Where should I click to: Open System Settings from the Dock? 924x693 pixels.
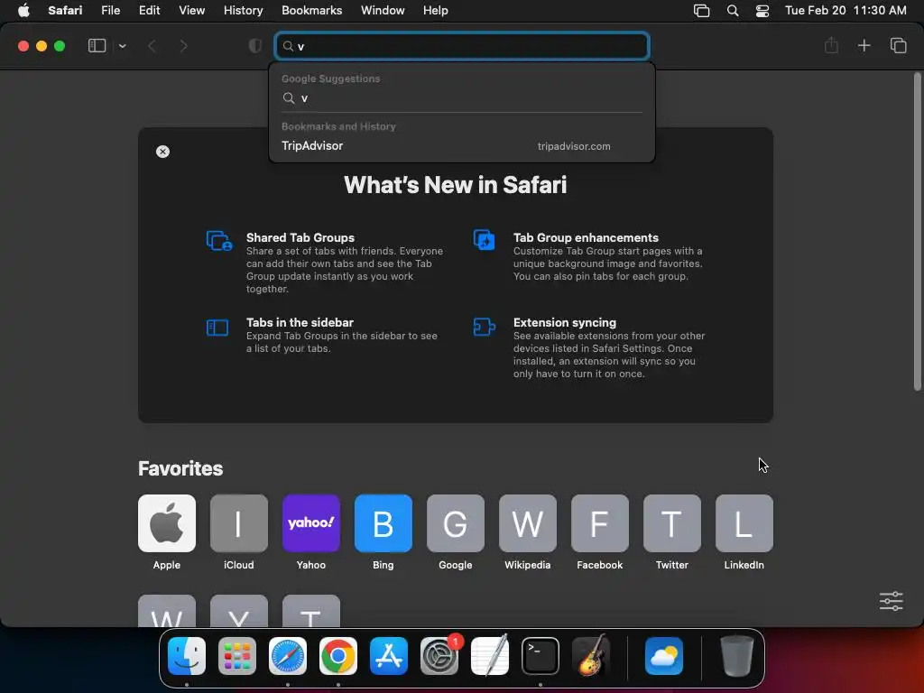pyautogui.click(x=439, y=656)
